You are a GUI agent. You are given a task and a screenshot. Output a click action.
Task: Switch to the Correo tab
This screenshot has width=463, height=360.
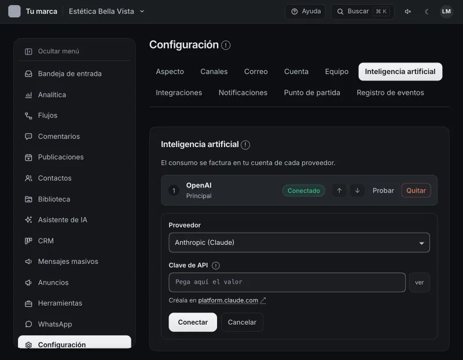256,72
